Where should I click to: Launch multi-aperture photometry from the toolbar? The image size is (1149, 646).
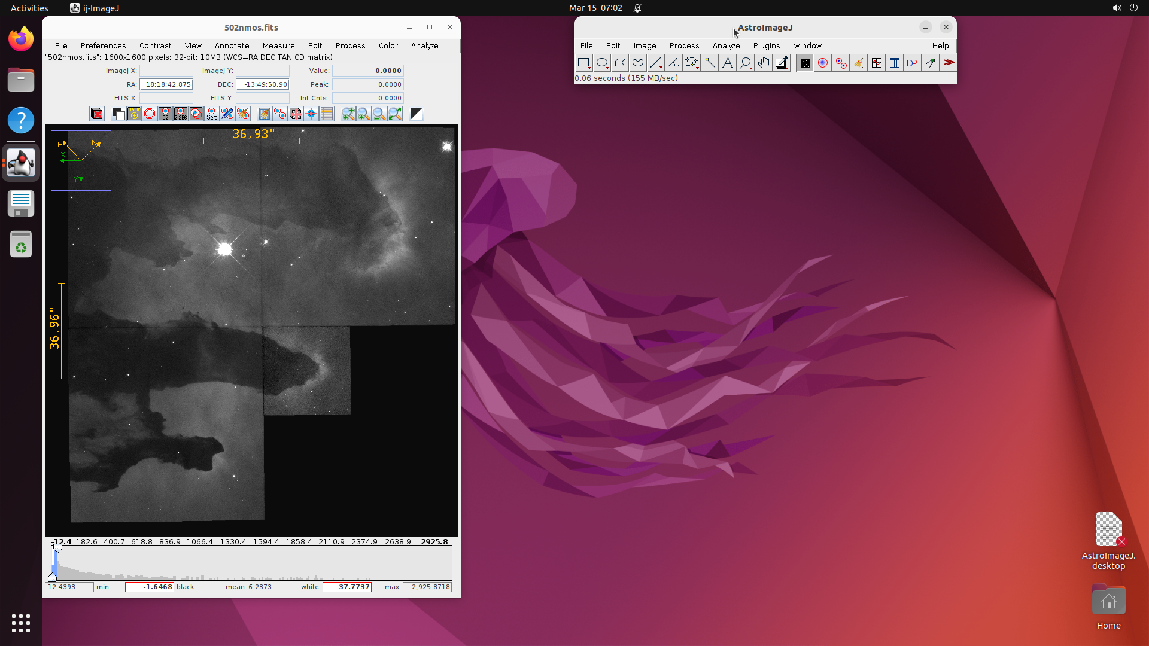coord(841,62)
